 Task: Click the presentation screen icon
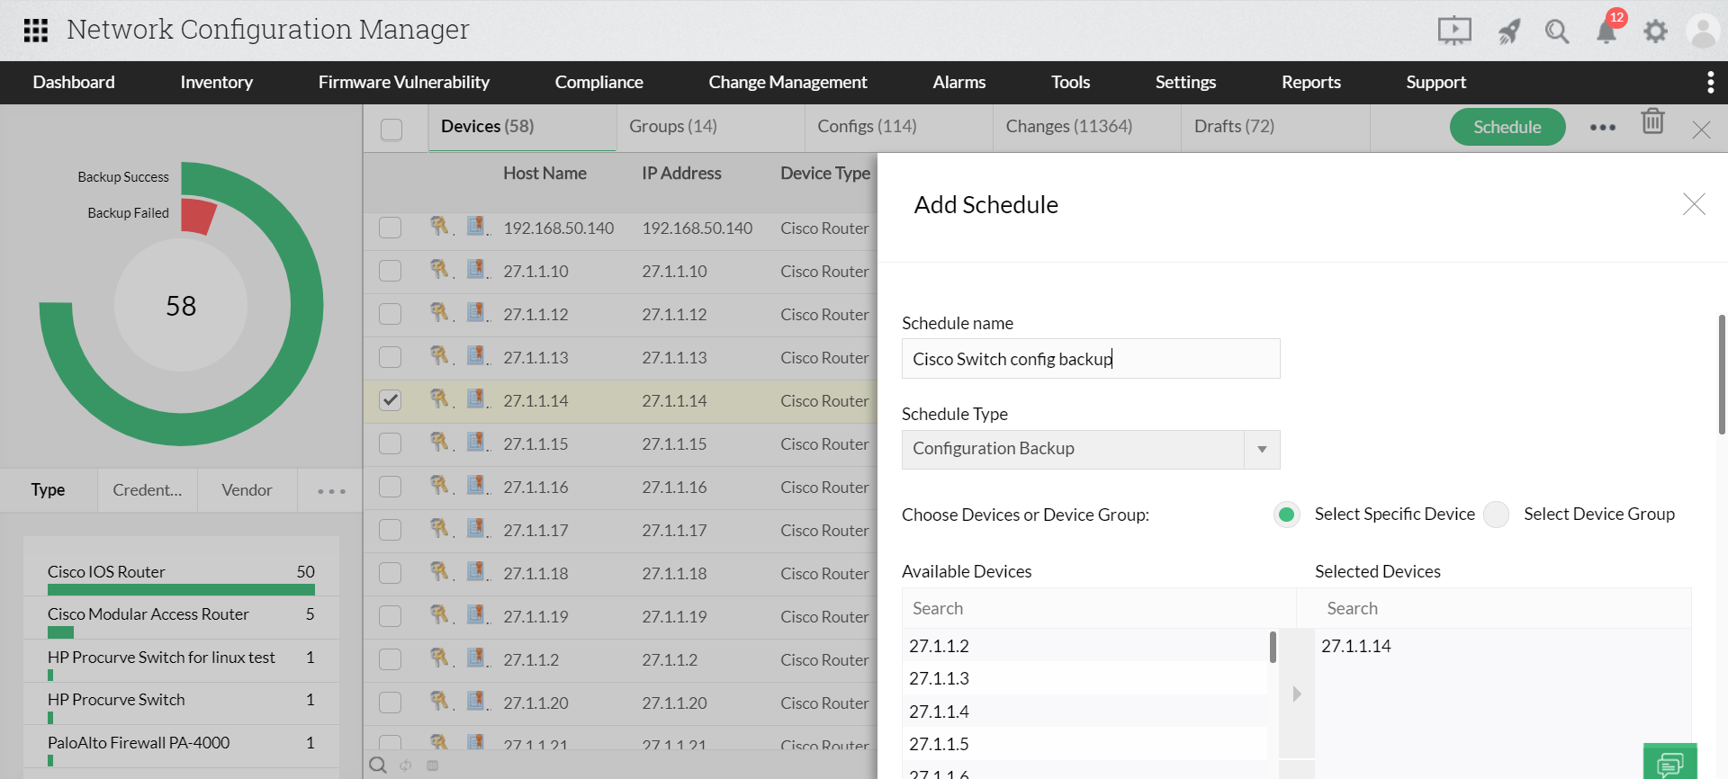1454,31
